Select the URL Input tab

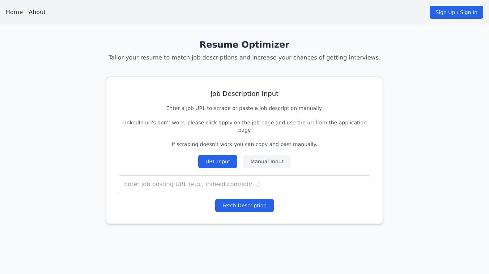pyautogui.click(x=217, y=162)
